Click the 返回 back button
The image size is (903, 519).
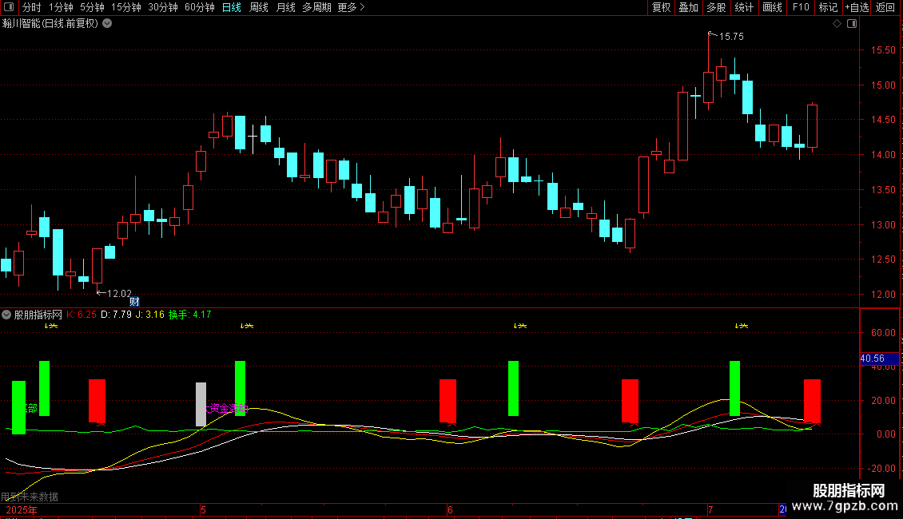click(885, 7)
